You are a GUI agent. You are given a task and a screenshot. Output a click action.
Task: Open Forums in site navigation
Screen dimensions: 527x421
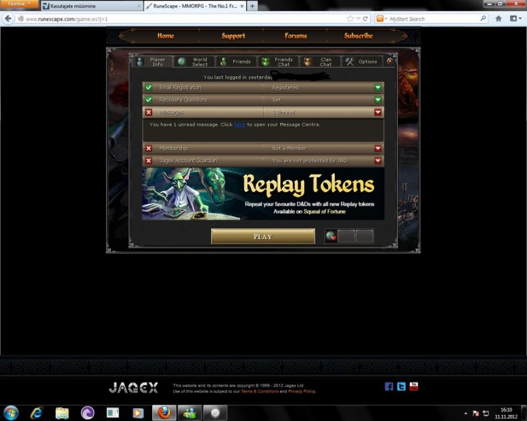coord(296,35)
